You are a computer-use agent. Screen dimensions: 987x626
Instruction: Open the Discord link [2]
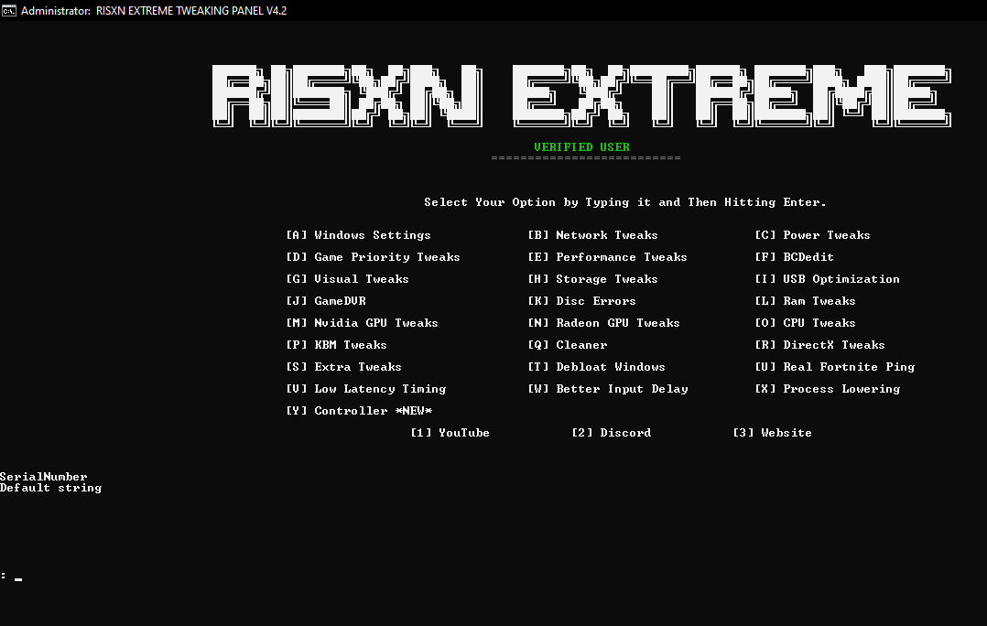pyautogui.click(x=612, y=432)
